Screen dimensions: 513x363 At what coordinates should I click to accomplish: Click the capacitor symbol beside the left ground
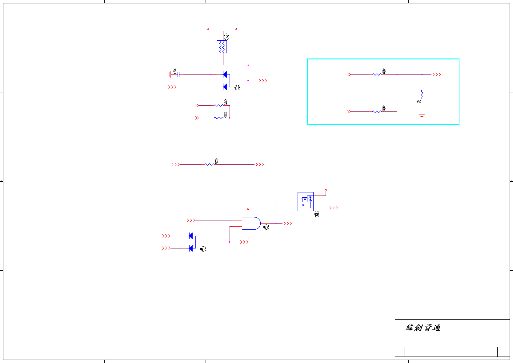[178, 74]
